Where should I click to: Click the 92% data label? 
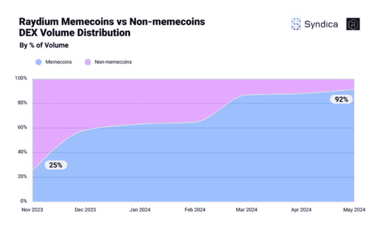pyautogui.click(x=341, y=99)
